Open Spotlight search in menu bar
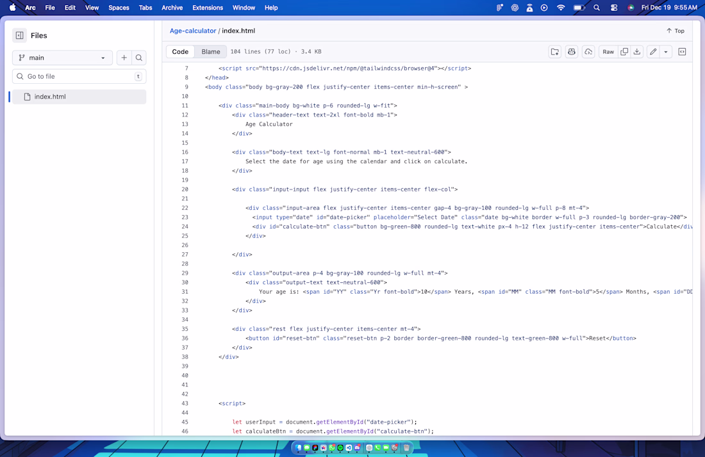 pyautogui.click(x=597, y=8)
